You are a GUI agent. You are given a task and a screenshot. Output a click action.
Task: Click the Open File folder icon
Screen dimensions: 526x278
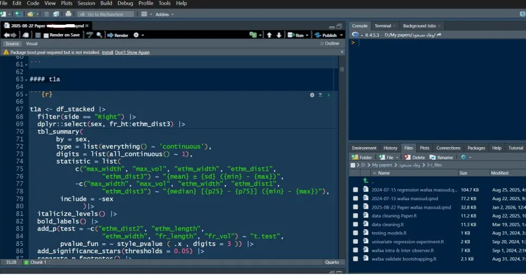pos(30,14)
